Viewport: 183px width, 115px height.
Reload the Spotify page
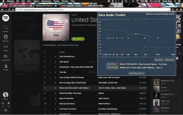[9, 9]
